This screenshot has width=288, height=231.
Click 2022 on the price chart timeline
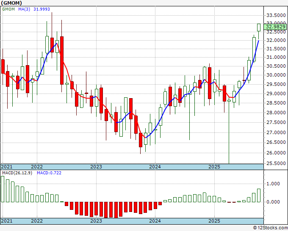coord(37,167)
